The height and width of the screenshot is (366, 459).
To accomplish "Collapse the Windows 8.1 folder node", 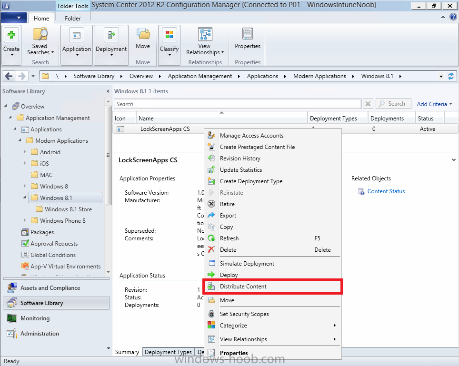I will (25, 198).
